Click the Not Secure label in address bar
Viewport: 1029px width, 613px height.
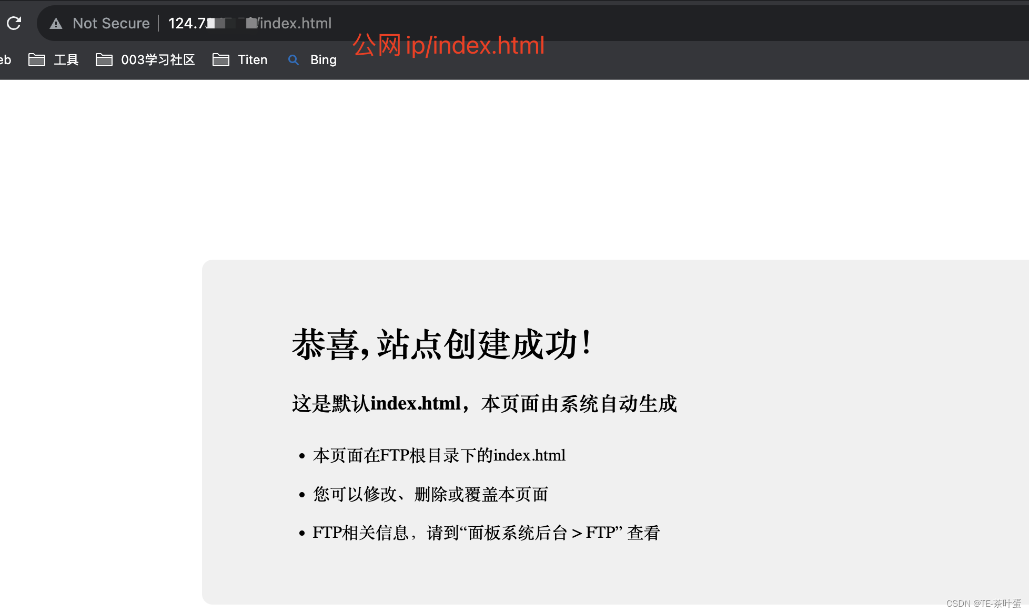point(111,23)
